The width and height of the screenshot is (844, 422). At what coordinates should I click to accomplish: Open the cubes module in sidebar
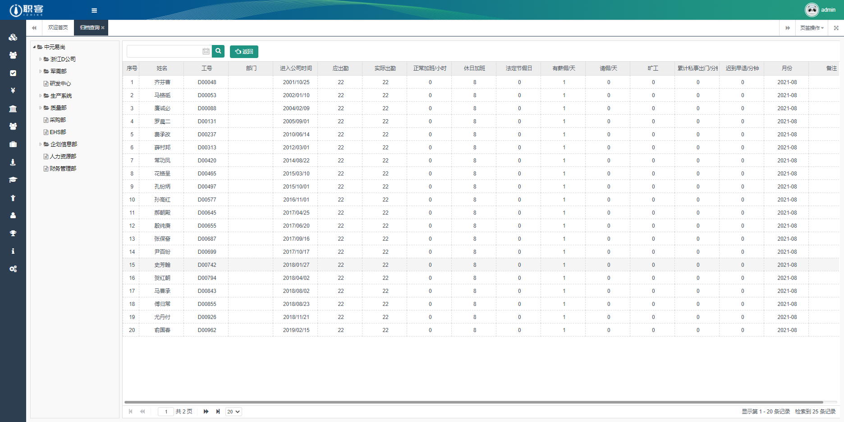(x=13, y=37)
